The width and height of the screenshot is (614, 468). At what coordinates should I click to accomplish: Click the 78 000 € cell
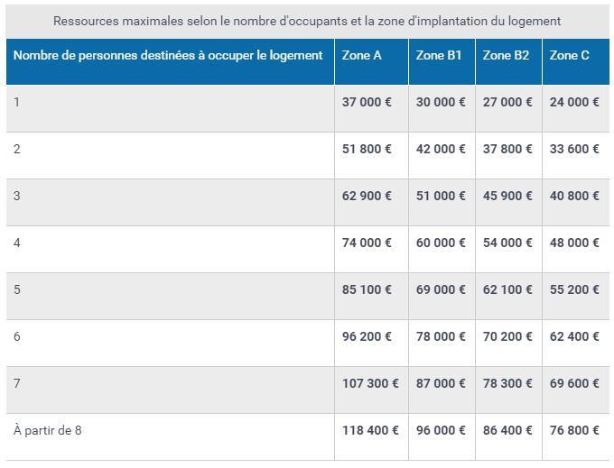click(442, 344)
